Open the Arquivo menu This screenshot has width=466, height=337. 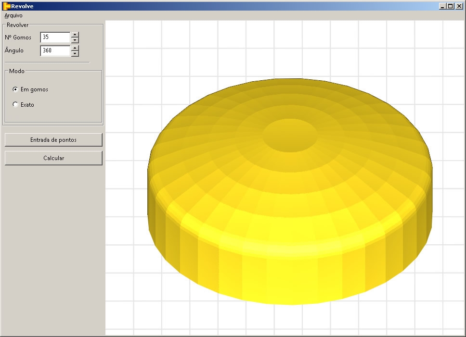click(x=13, y=15)
